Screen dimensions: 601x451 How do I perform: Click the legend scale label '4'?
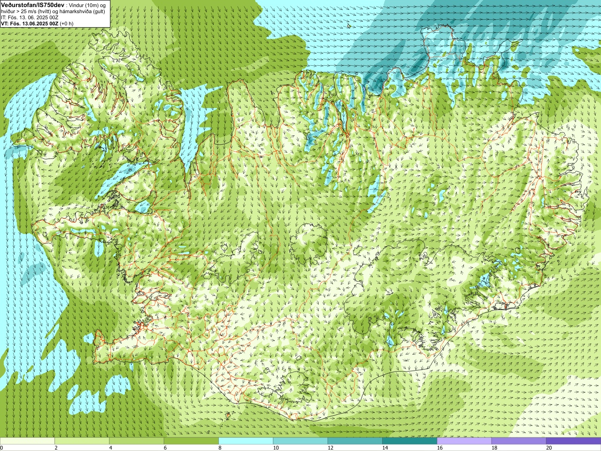pyautogui.click(x=110, y=448)
